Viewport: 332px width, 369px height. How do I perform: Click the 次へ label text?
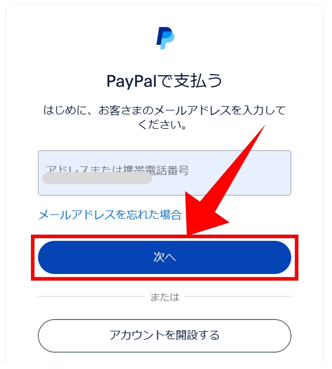tap(164, 257)
